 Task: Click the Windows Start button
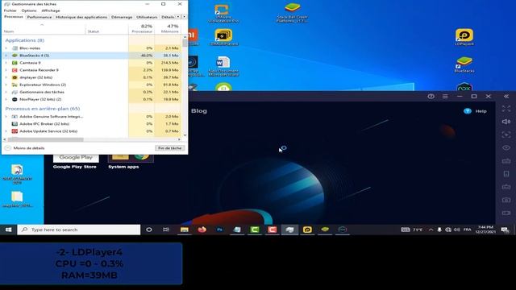tap(9, 230)
